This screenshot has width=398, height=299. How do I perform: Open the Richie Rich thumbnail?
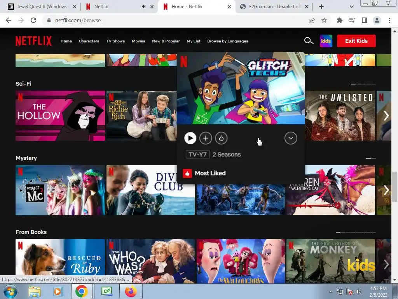[x=141, y=116]
